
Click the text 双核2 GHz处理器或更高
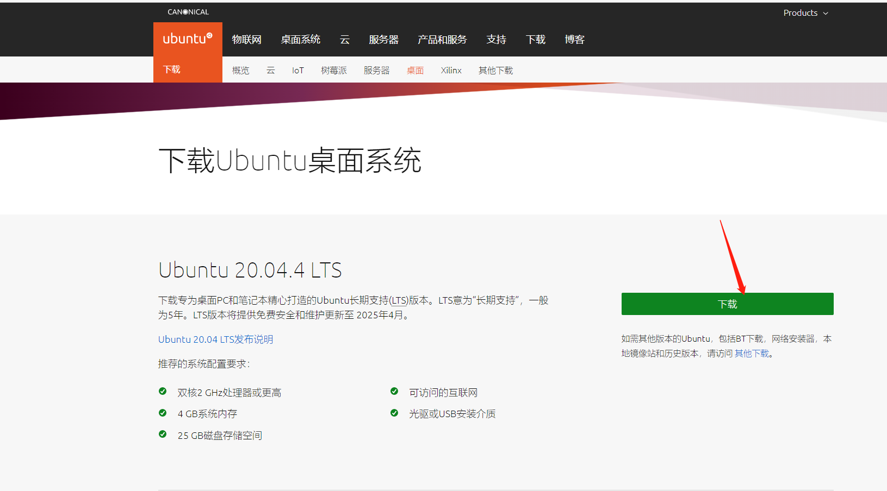(x=229, y=393)
